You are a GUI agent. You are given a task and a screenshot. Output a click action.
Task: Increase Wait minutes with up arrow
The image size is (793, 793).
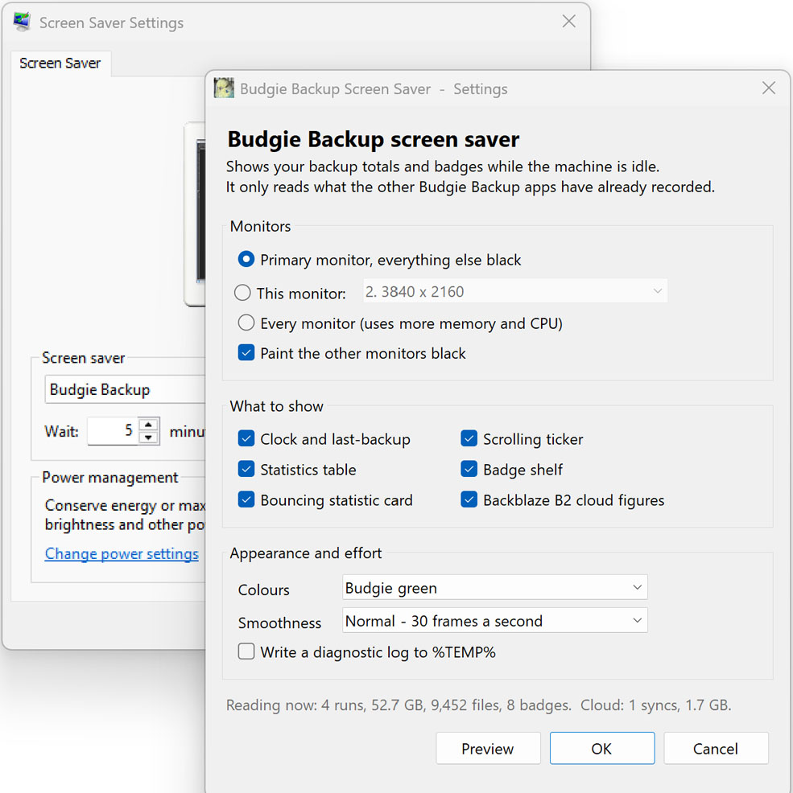coord(148,425)
